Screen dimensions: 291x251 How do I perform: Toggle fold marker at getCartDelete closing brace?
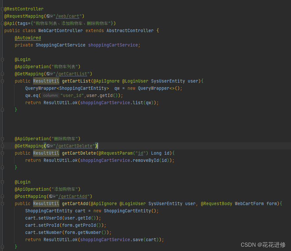coord(2,167)
